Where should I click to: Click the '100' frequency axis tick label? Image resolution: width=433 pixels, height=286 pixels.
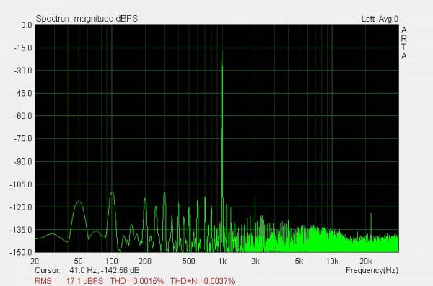(112, 261)
